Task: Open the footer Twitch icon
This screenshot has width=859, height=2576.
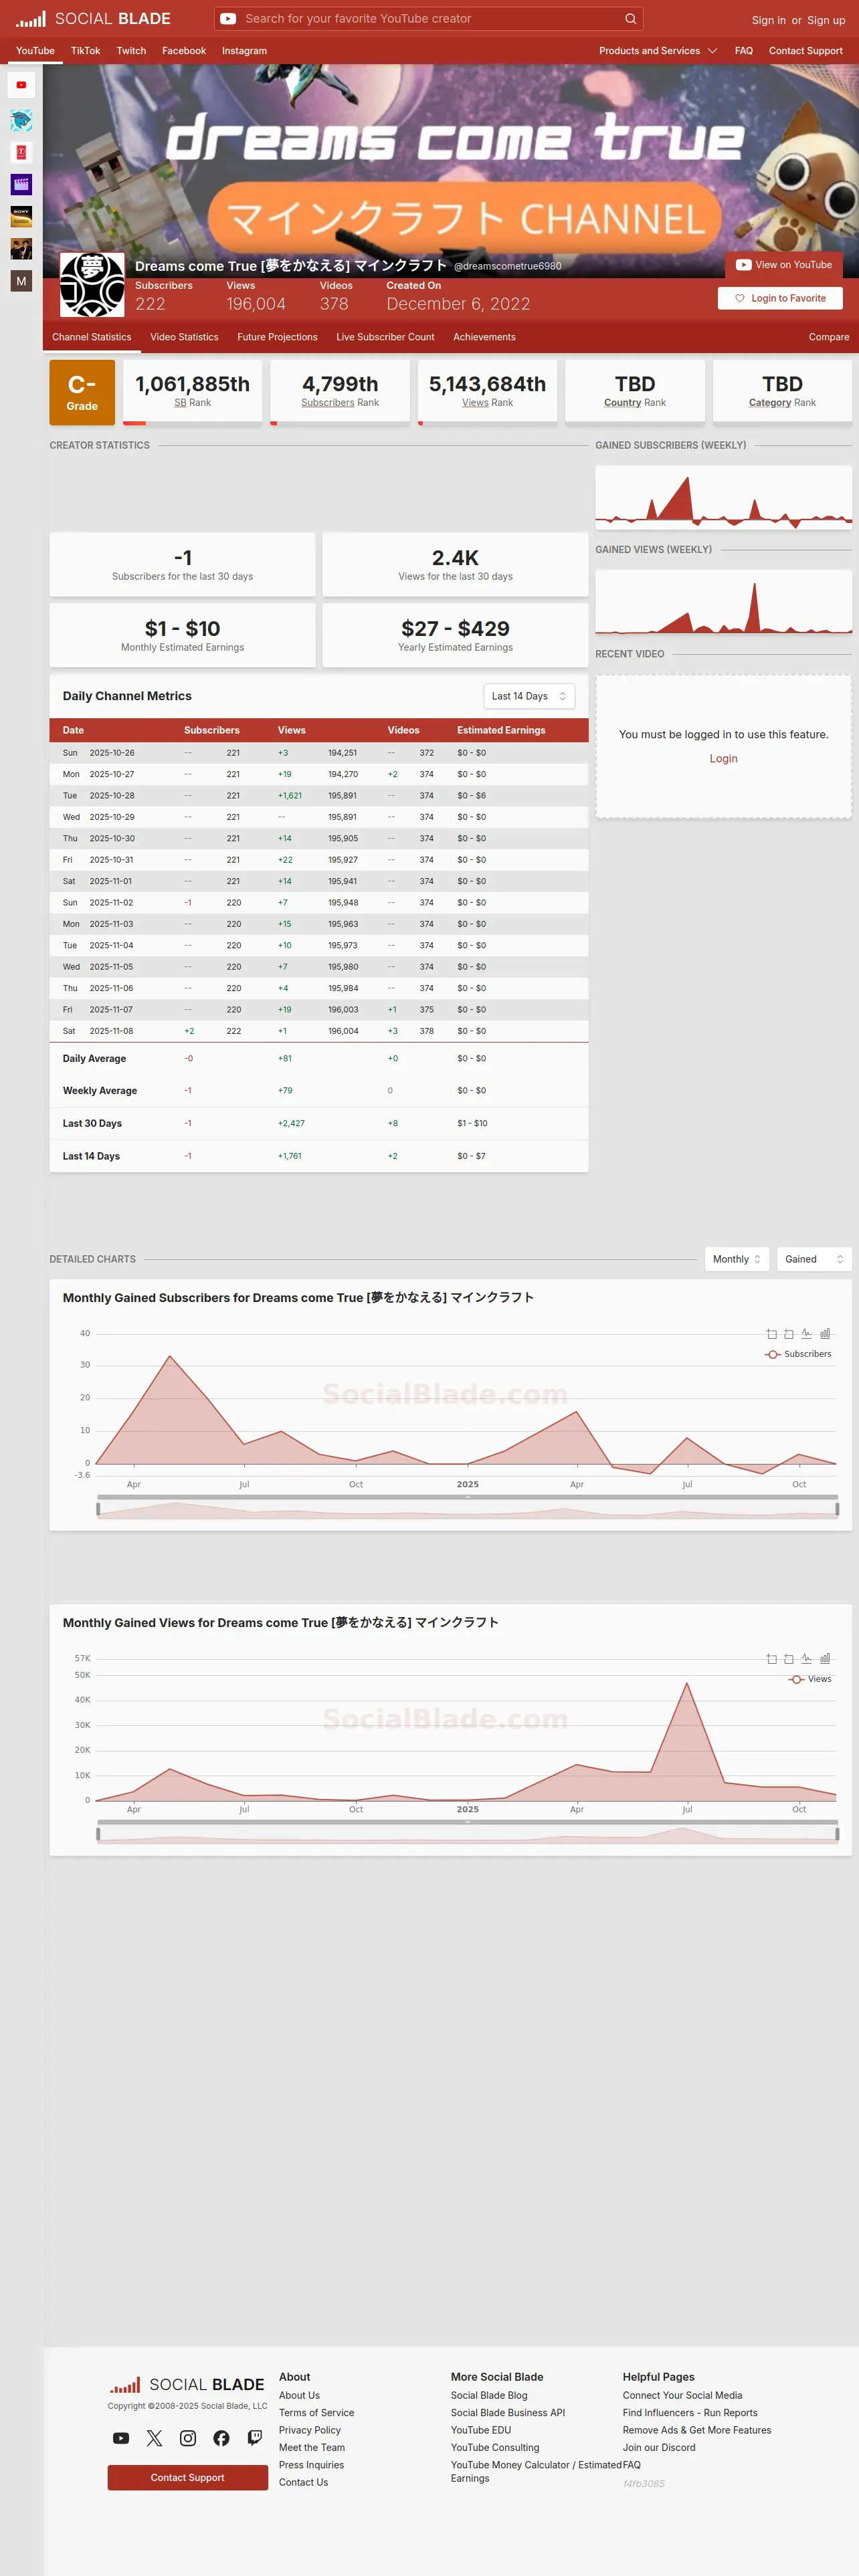Action: pyautogui.click(x=255, y=2438)
